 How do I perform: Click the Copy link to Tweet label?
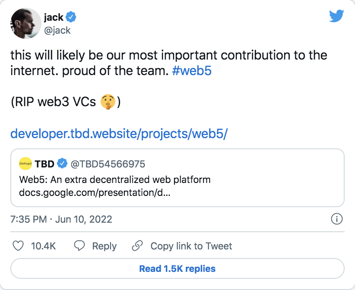pyautogui.click(x=191, y=246)
